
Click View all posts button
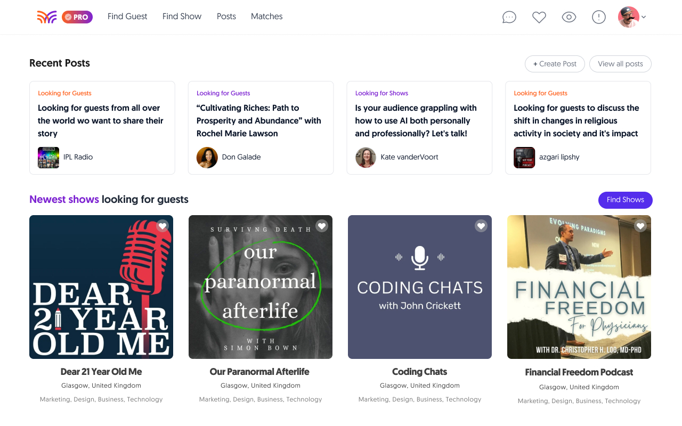(620, 64)
